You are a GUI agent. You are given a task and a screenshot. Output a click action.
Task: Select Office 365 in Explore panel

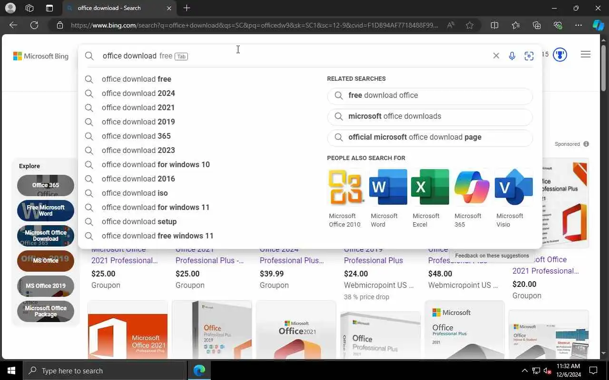[46, 185]
